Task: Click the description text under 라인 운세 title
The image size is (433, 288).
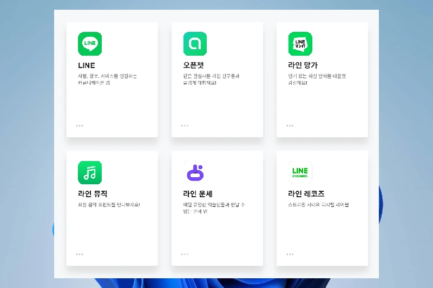Action: coord(214,208)
